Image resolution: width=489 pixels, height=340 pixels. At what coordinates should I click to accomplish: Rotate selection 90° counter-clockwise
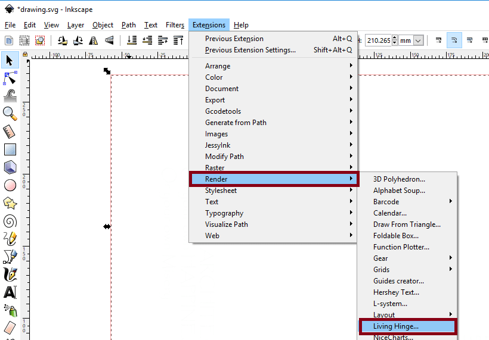point(63,40)
